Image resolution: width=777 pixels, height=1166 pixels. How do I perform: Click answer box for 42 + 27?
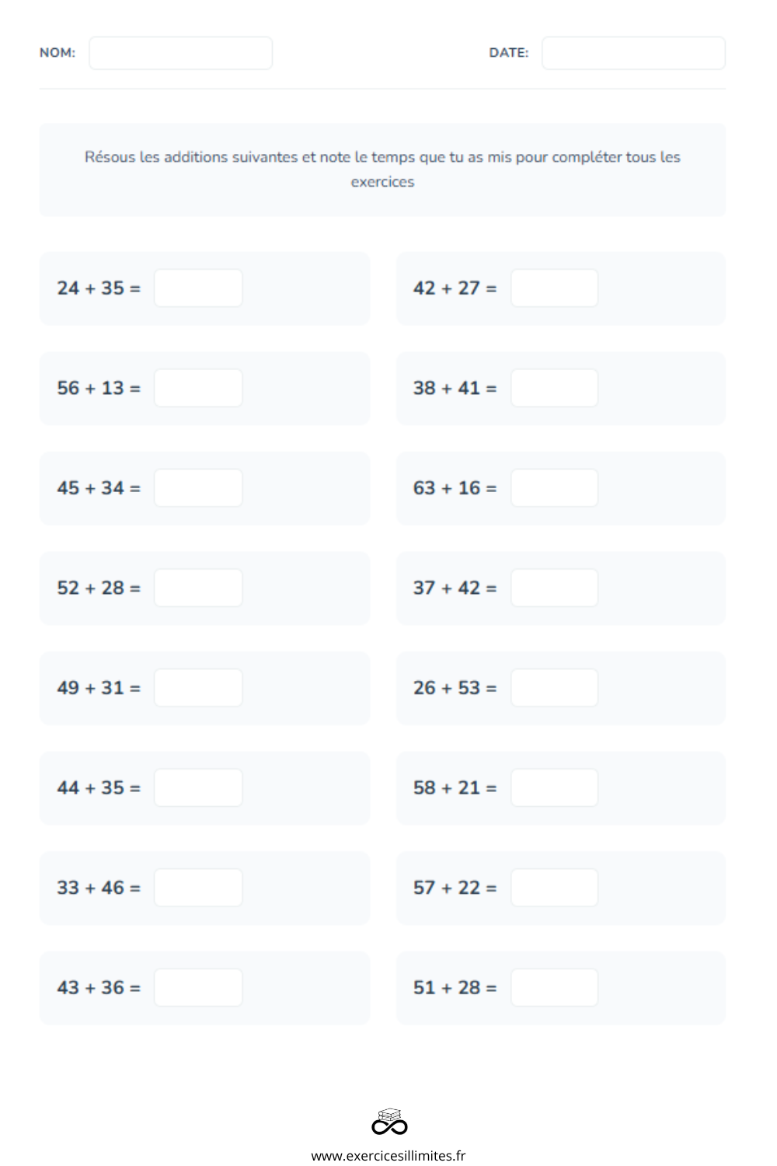[554, 288]
